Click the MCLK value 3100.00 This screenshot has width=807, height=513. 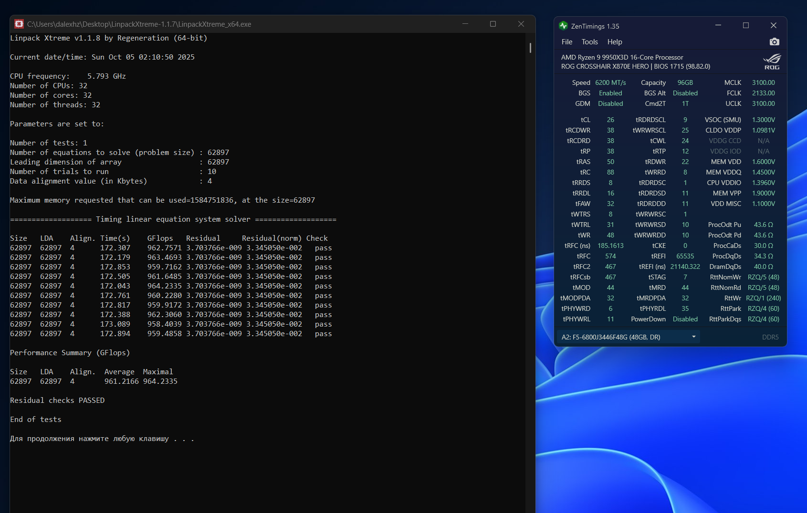764,82
